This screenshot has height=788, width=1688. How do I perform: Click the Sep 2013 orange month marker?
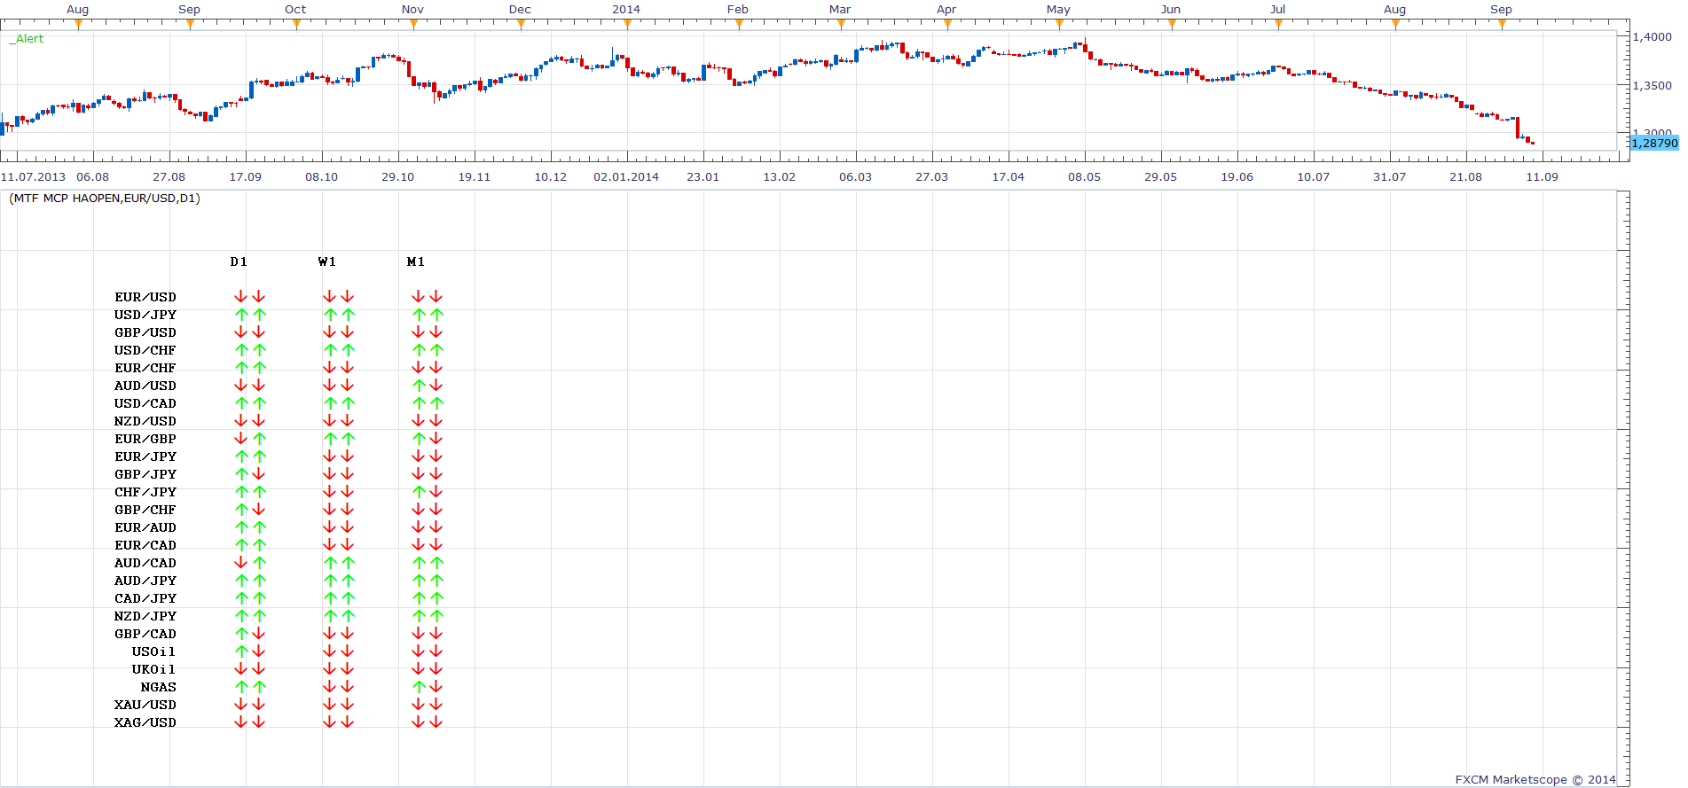point(190,24)
